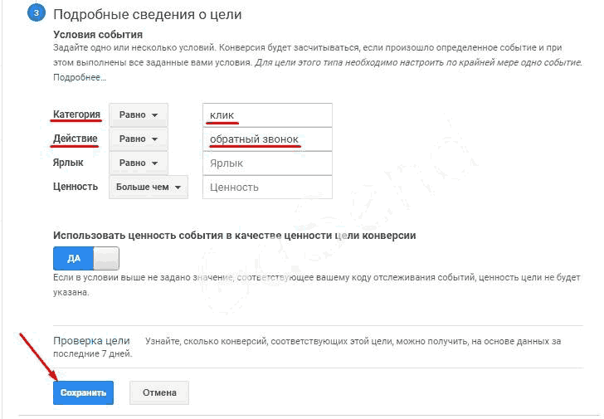Click the Категория label

coord(76,114)
